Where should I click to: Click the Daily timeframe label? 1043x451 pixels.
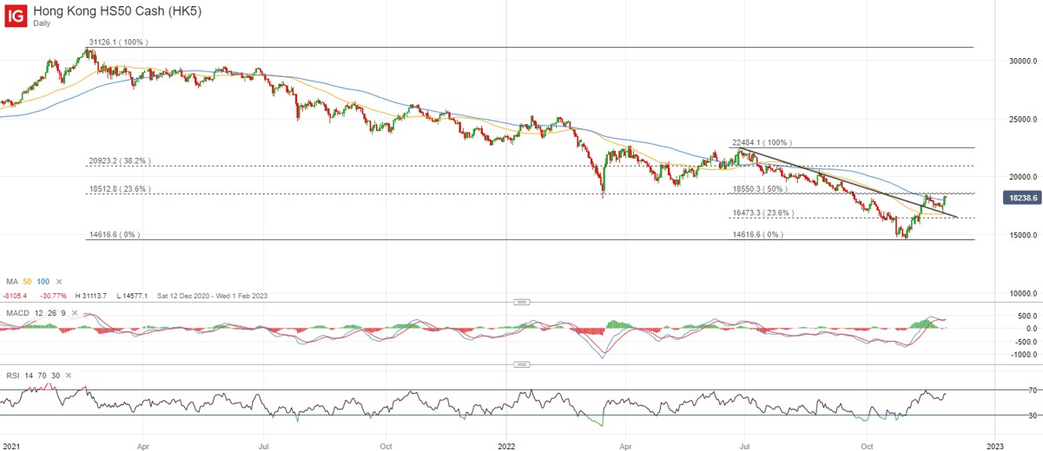tap(43, 23)
